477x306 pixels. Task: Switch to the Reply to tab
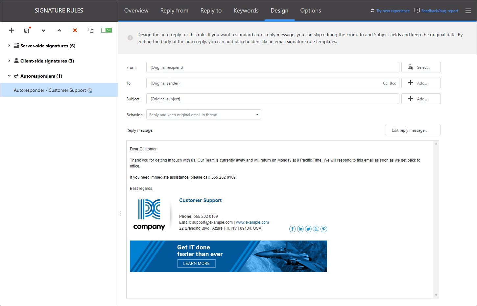pyautogui.click(x=211, y=11)
